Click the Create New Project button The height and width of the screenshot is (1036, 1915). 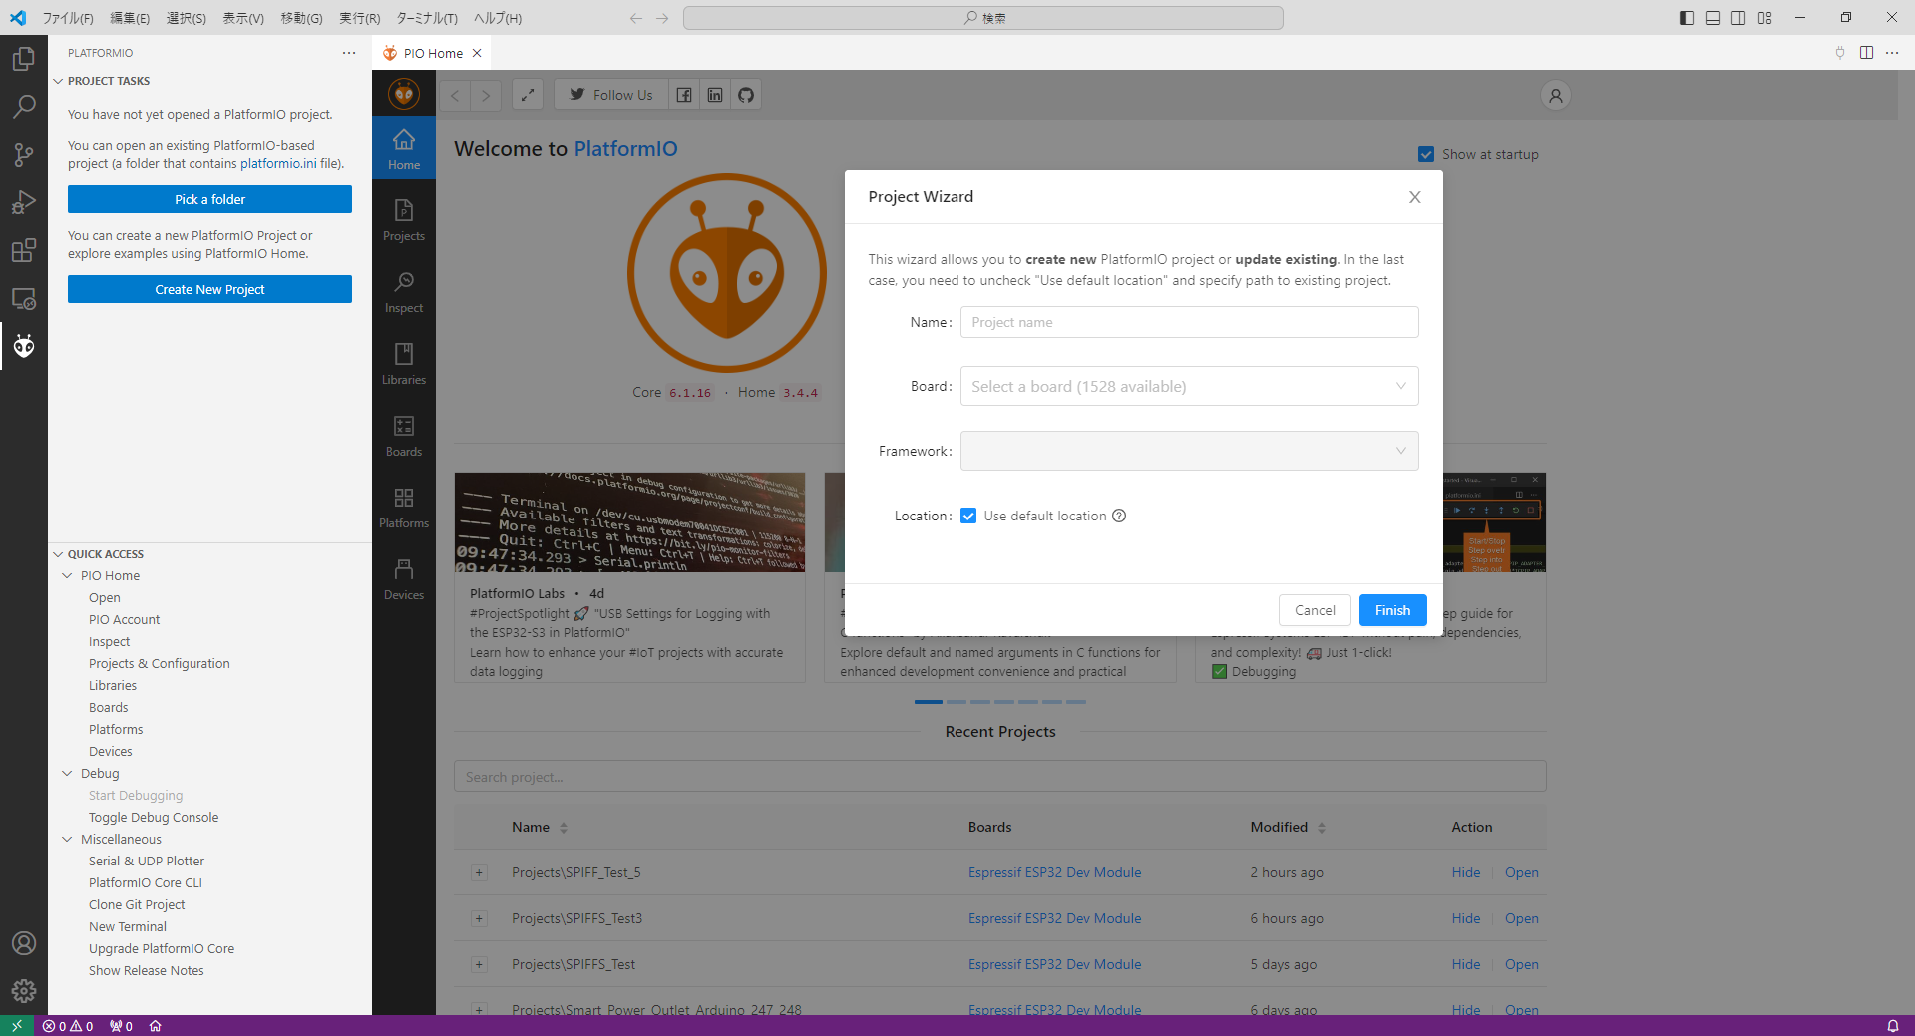209,289
